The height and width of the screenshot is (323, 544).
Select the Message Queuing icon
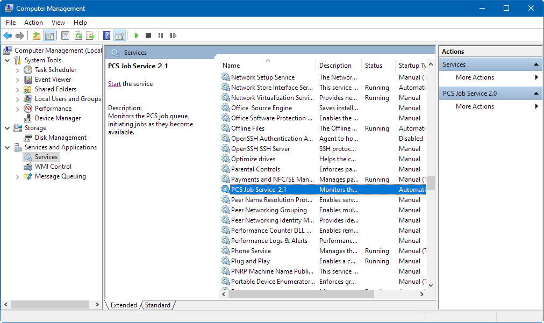28,176
